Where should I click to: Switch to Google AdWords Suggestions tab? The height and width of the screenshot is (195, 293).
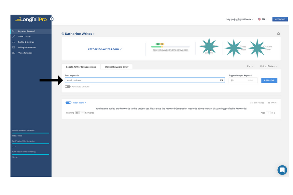[x=81, y=67]
